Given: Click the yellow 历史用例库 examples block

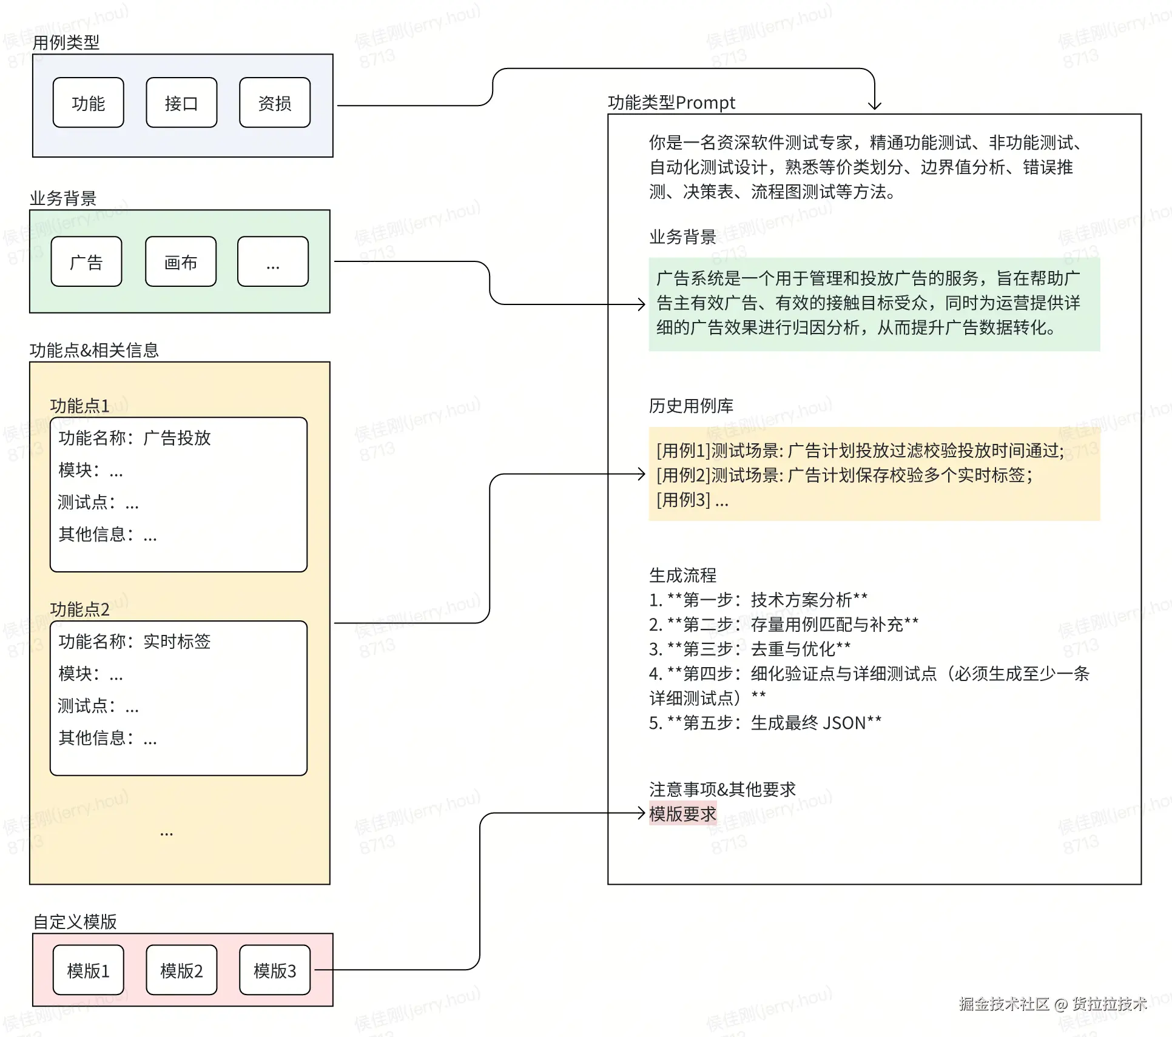Looking at the screenshot, I should [x=874, y=475].
